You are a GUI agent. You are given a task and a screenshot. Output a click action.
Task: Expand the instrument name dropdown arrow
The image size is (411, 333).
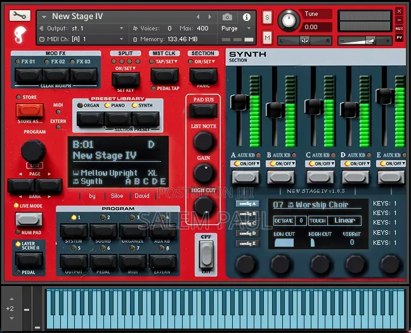click(x=44, y=17)
